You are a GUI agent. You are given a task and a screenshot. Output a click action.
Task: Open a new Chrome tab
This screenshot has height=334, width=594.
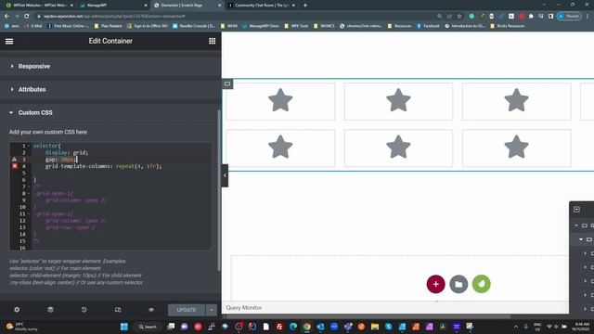tap(305, 6)
